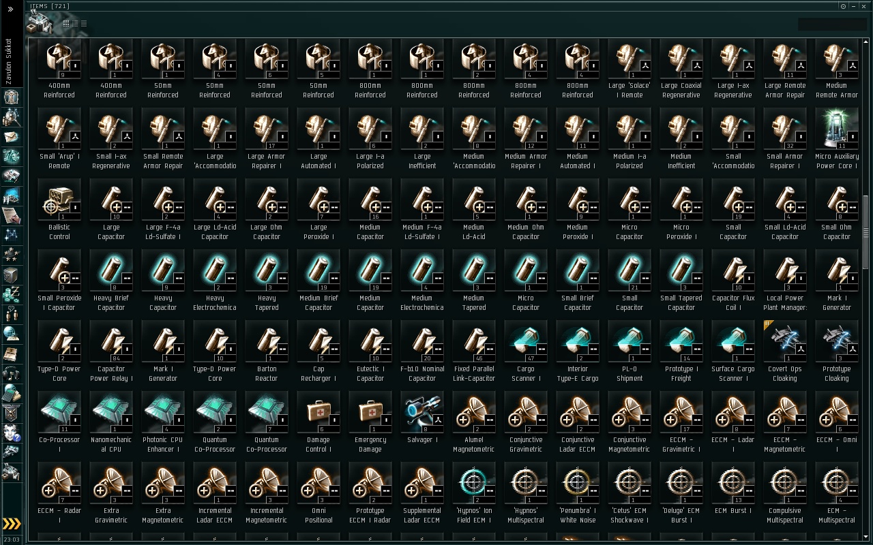Screen dimensions: 873x545
Task: Click the filter input field at top right
Action: coord(832,25)
